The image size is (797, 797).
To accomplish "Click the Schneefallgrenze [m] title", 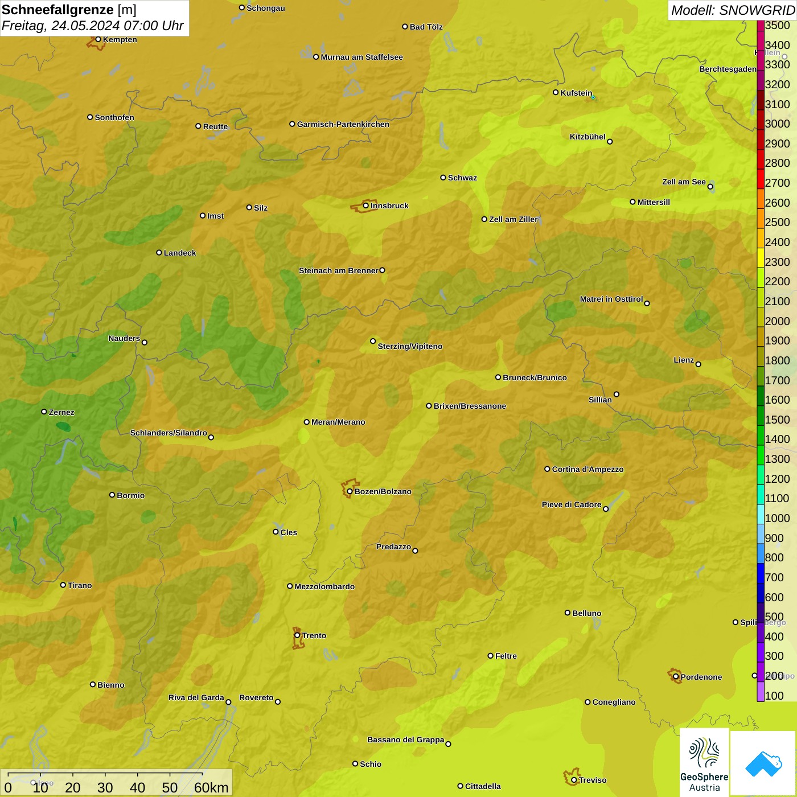I will point(69,10).
